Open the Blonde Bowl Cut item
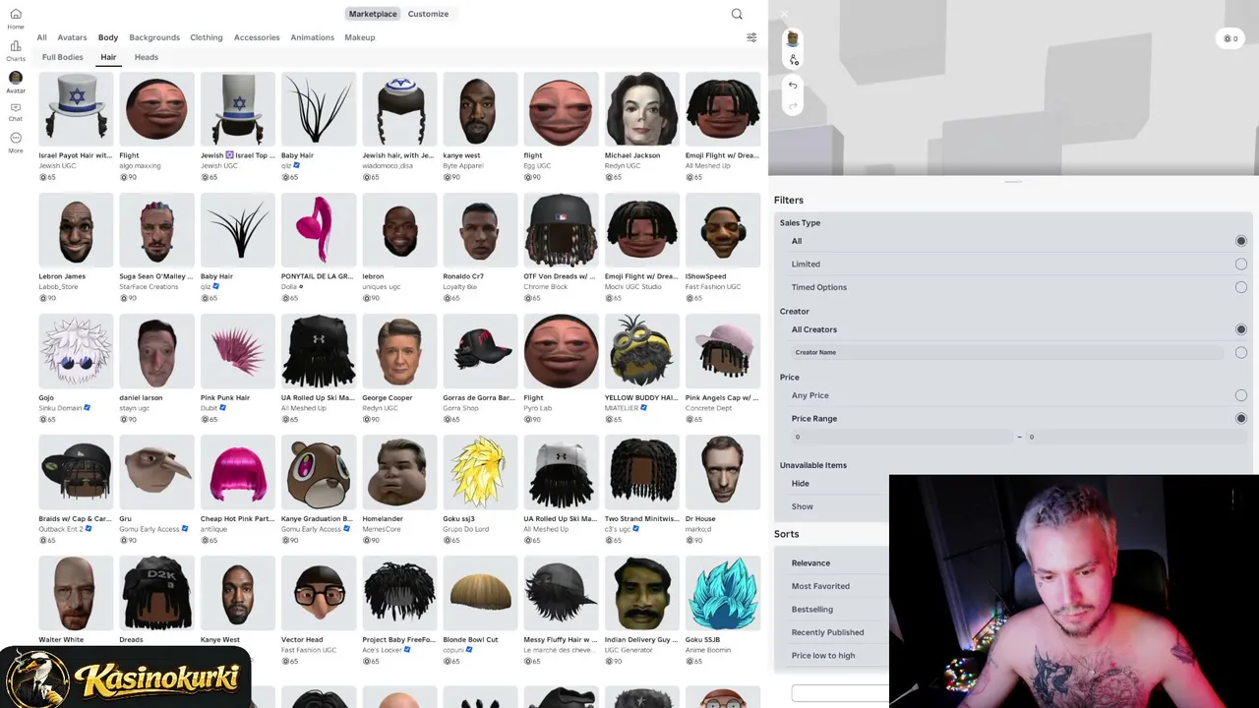This screenshot has width=1259, height=708. click(480, 611)
